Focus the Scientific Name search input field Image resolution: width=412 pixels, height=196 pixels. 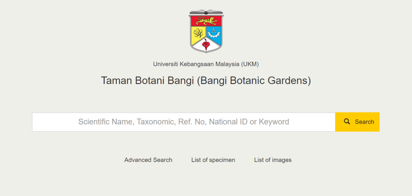[x=183, y=122]
